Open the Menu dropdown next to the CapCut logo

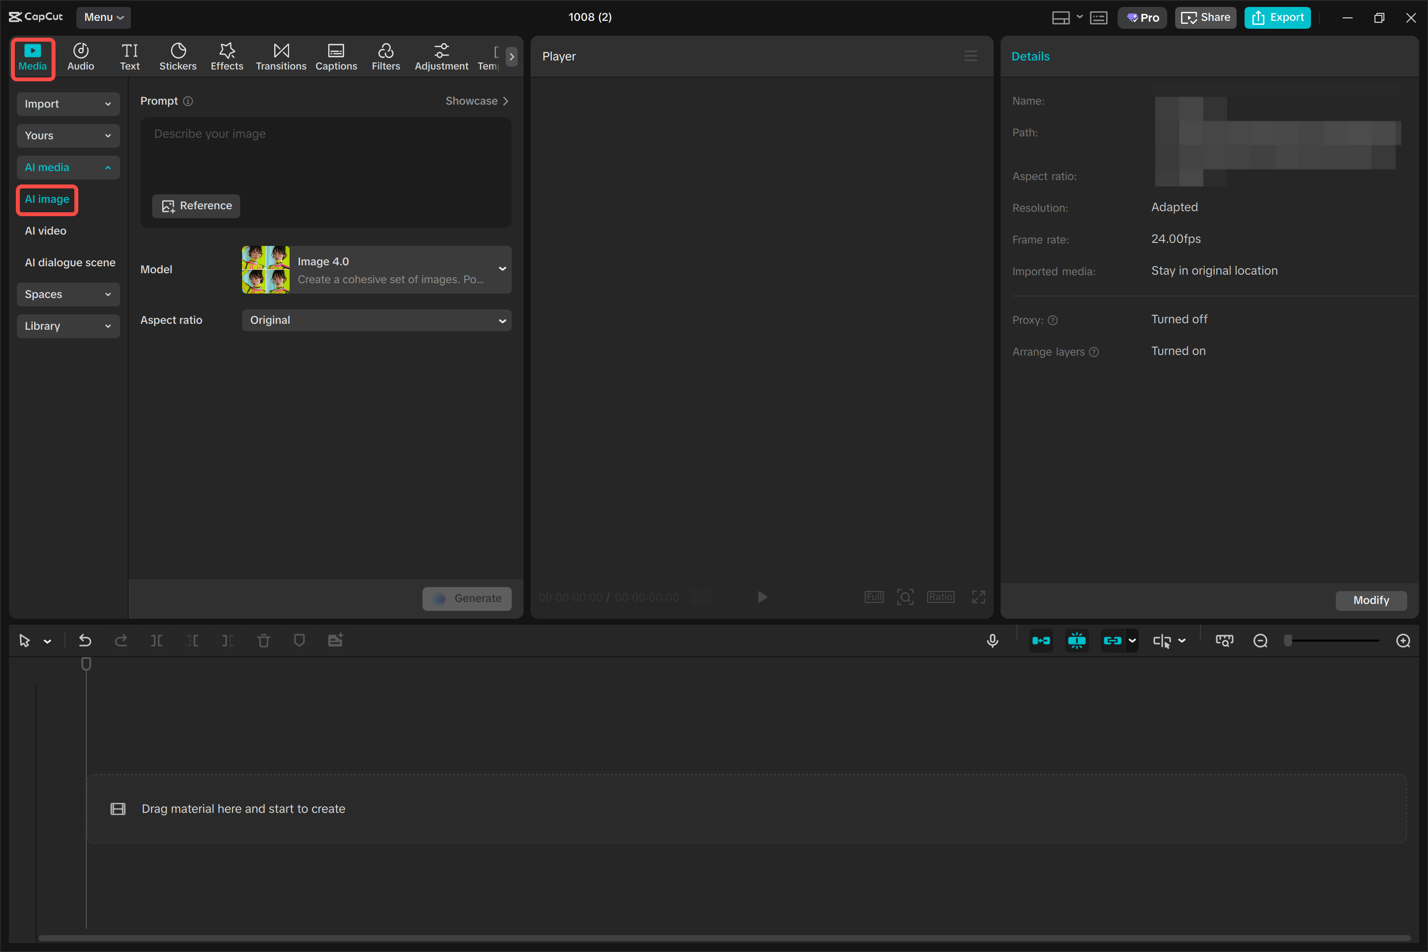[103, 17]
